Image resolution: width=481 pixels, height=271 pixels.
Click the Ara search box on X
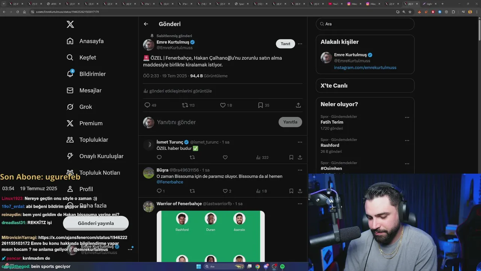[365, 24]
